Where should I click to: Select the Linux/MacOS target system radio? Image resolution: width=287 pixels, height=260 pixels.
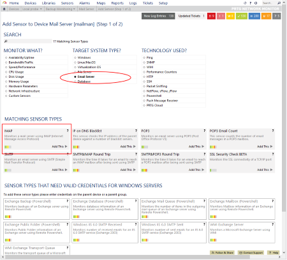click(75, 62)
